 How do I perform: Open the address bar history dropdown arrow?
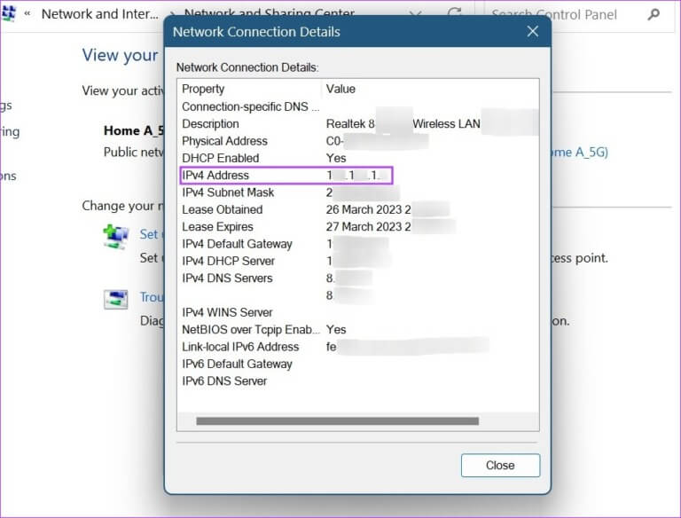(x=416, y=15)
